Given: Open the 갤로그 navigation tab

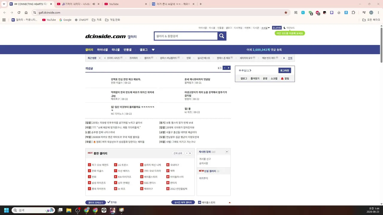Looking at the screenshot, I should pyautogui.click(x=144, y=50).
